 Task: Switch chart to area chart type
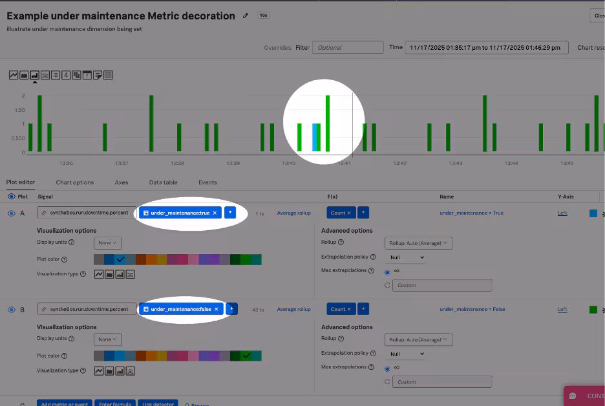tap(24, 75)
